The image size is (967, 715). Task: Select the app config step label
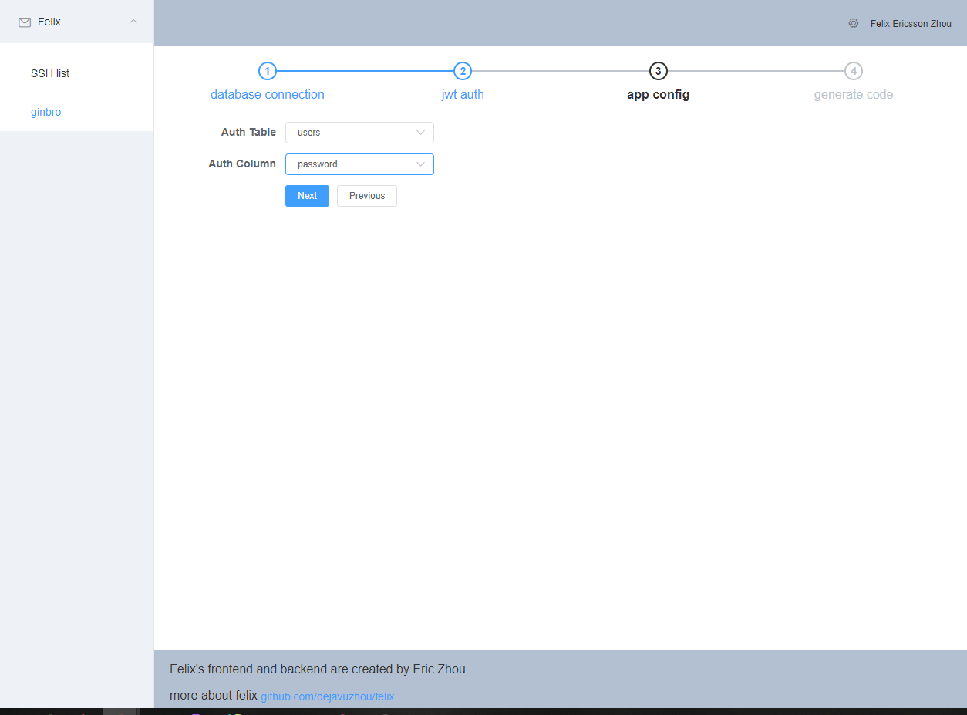coord(658,95)
